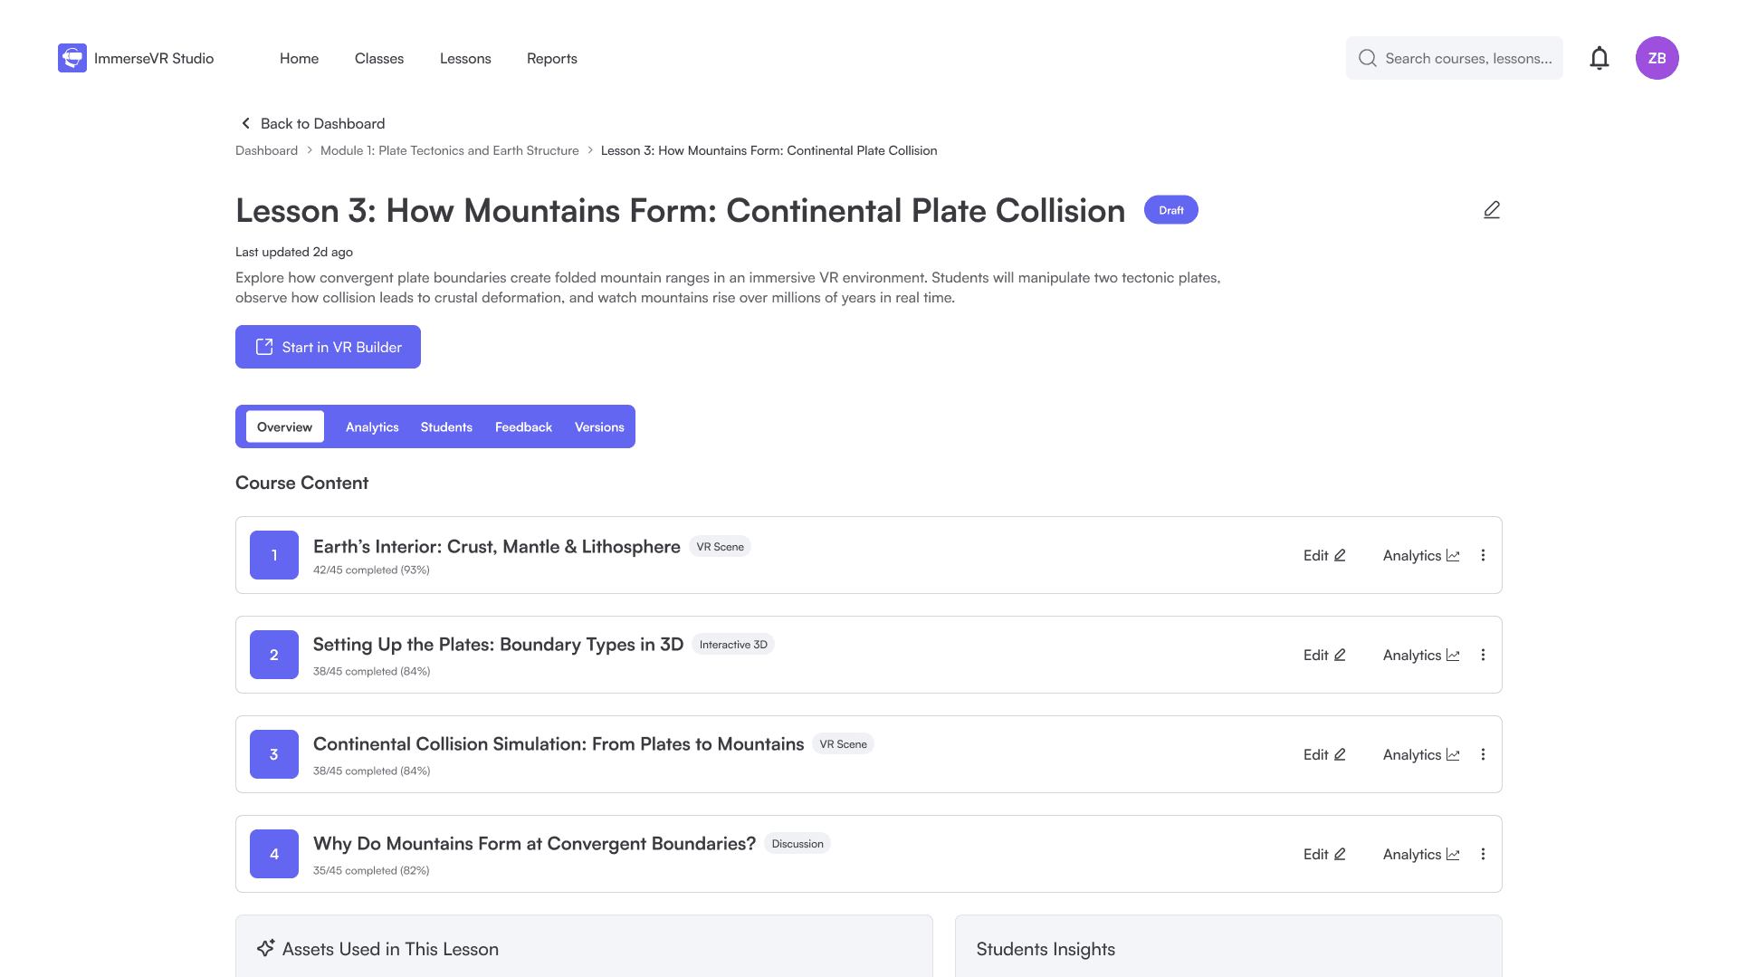Focus the search courses input field
This screenshot has height=977, width=1738.
pos(1467,58)
